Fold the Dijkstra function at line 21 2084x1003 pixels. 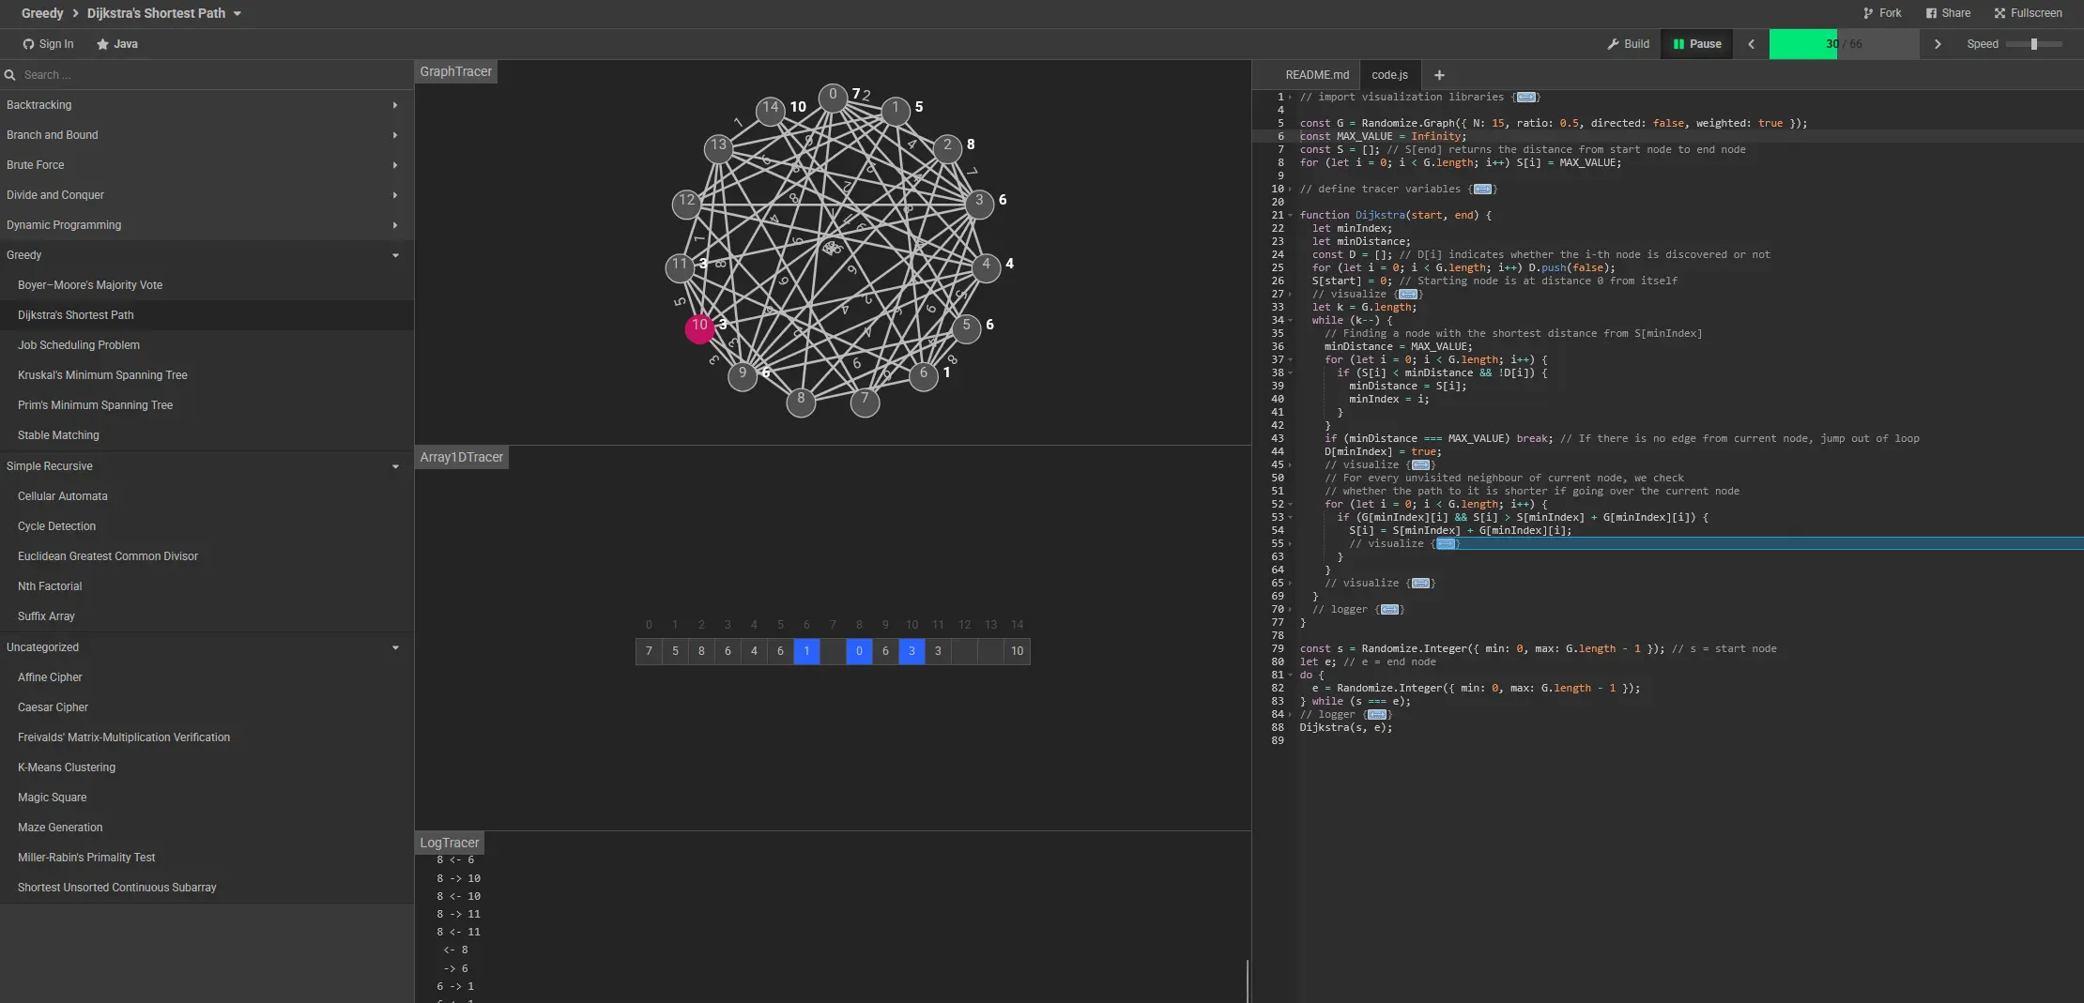(1291, 215)
